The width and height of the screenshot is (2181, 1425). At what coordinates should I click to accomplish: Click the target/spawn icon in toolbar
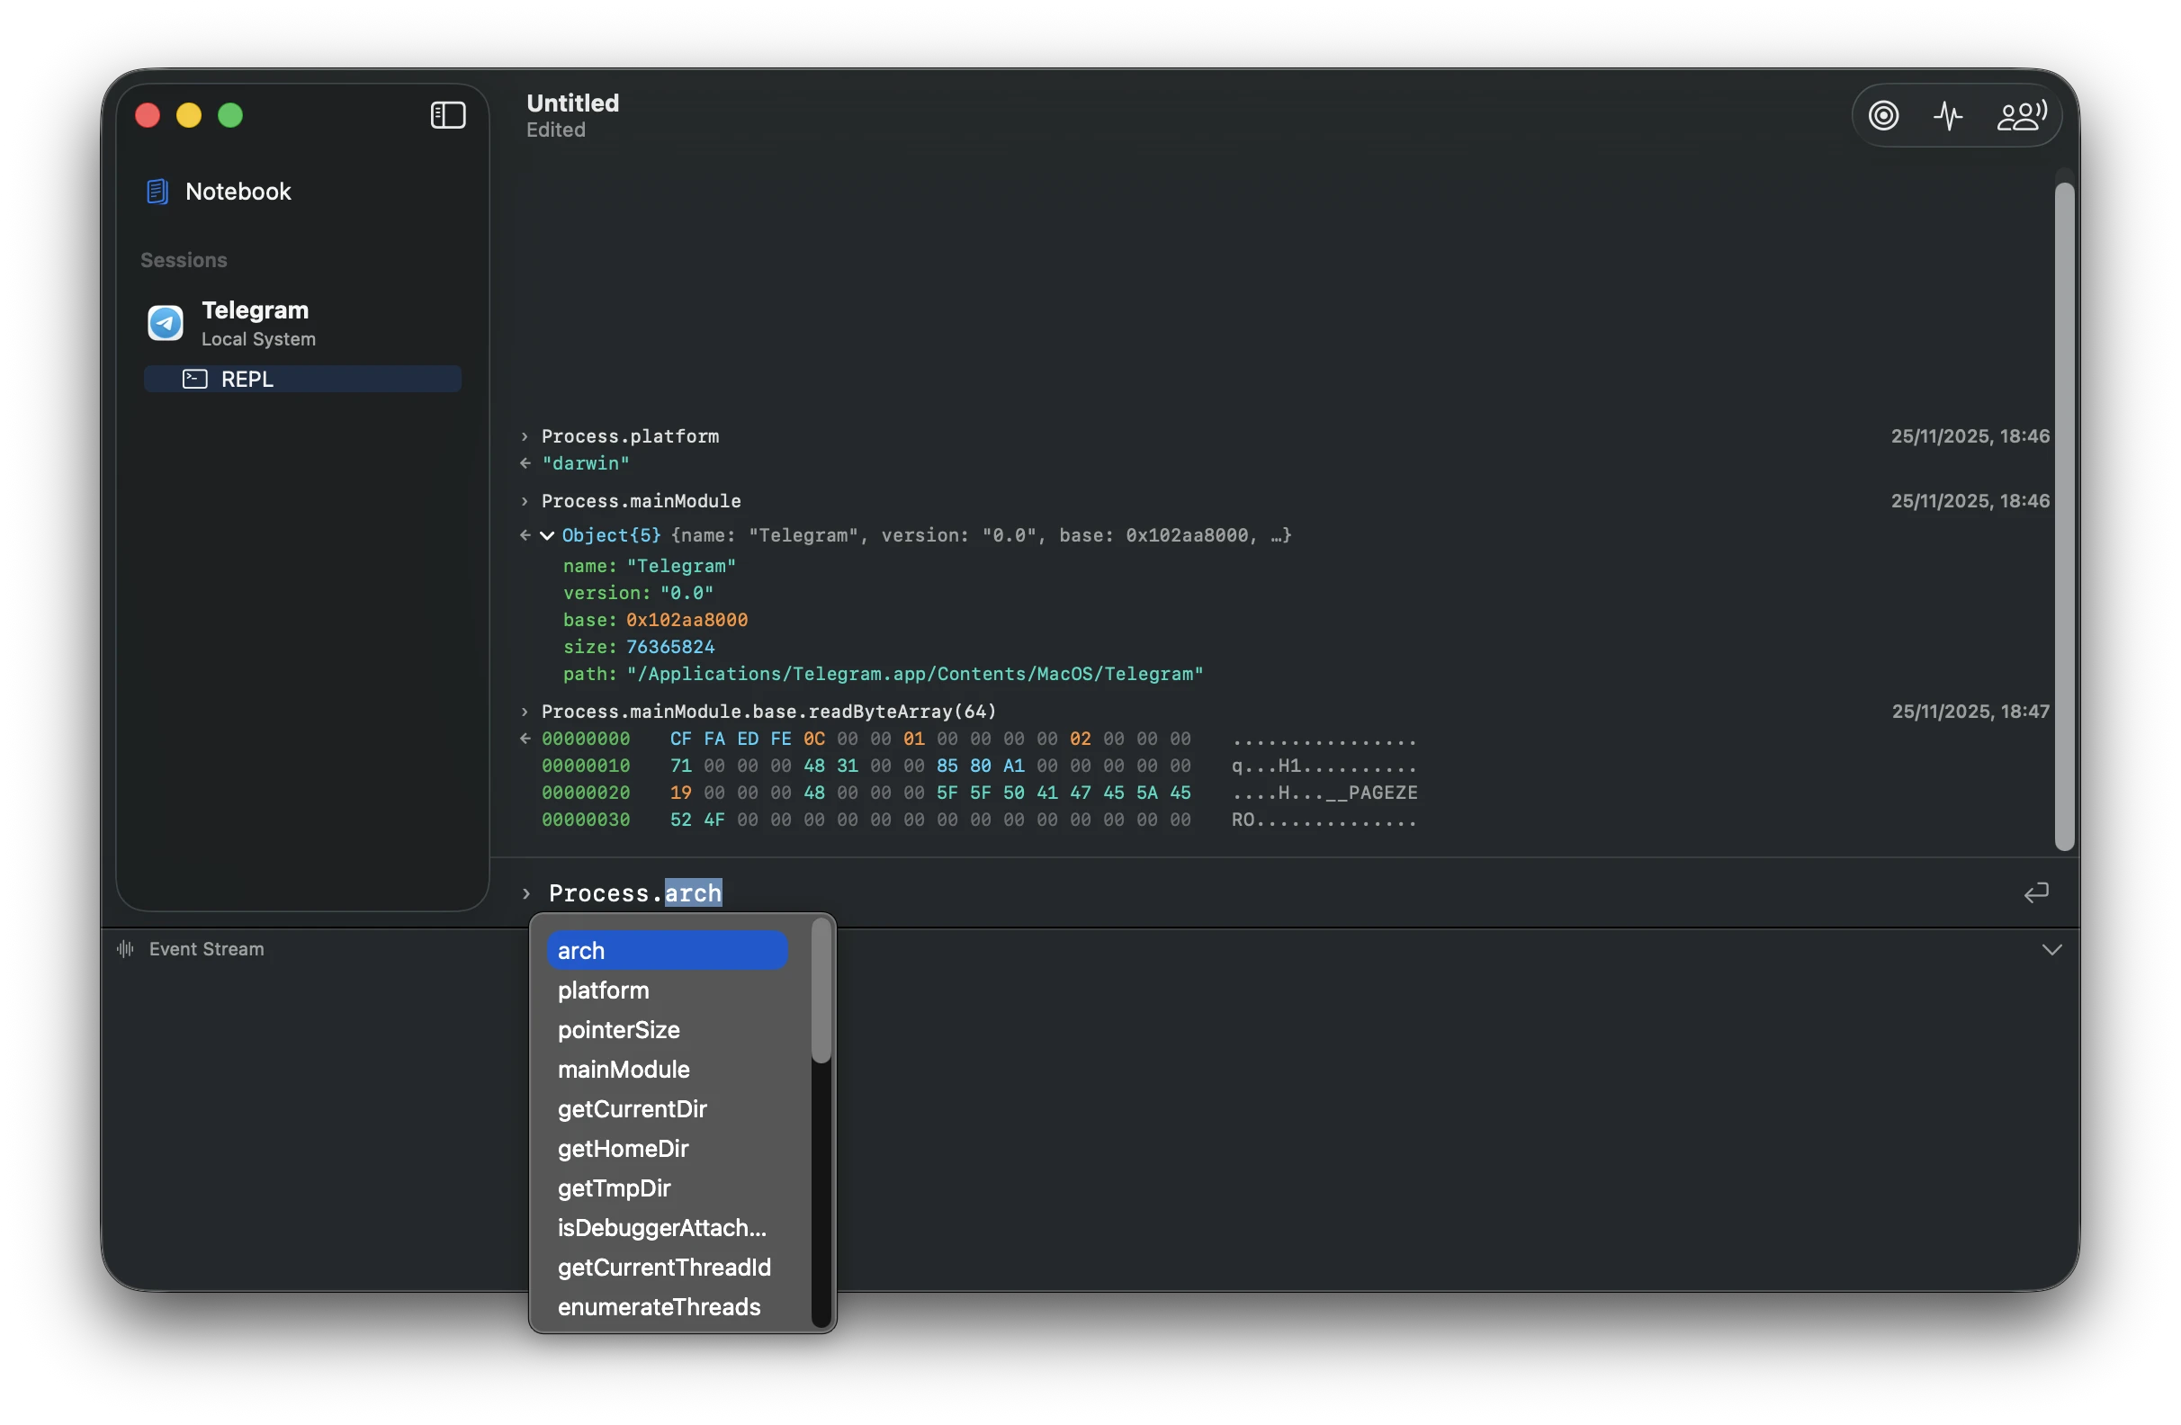point(1884,115)
